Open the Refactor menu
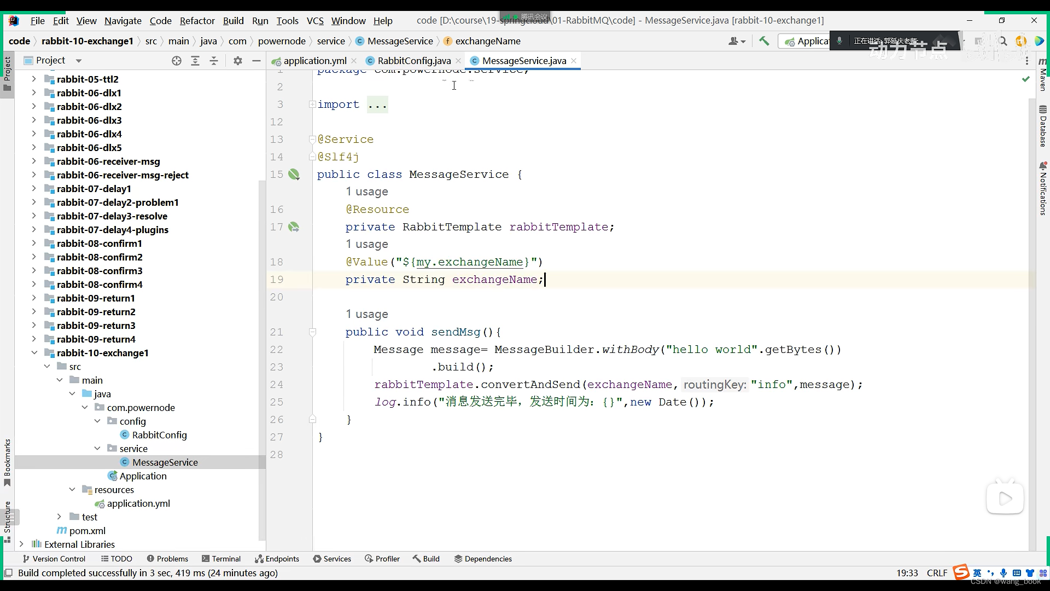 (197, 20)
